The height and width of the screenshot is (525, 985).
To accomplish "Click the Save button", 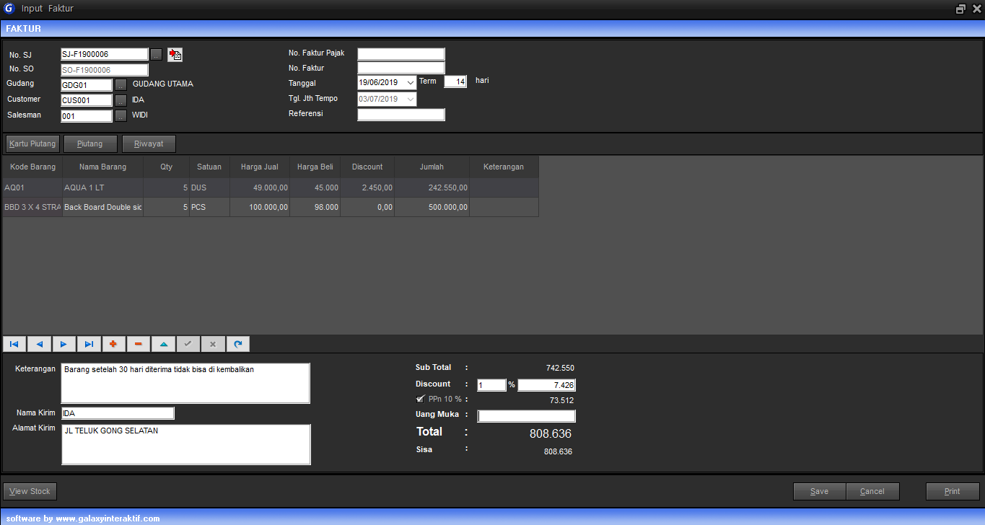I will point(819,491).
